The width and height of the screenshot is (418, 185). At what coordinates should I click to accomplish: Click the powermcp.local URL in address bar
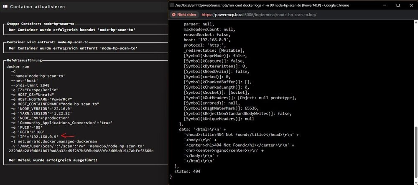click(x=259, y=15)
